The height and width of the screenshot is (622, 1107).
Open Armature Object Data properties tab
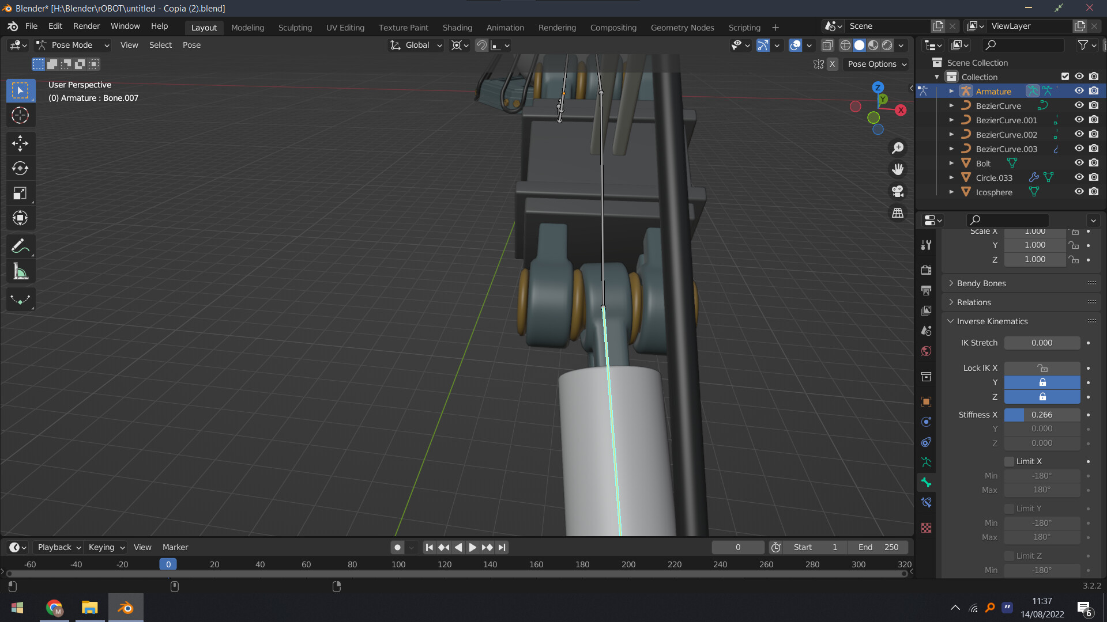926,462
